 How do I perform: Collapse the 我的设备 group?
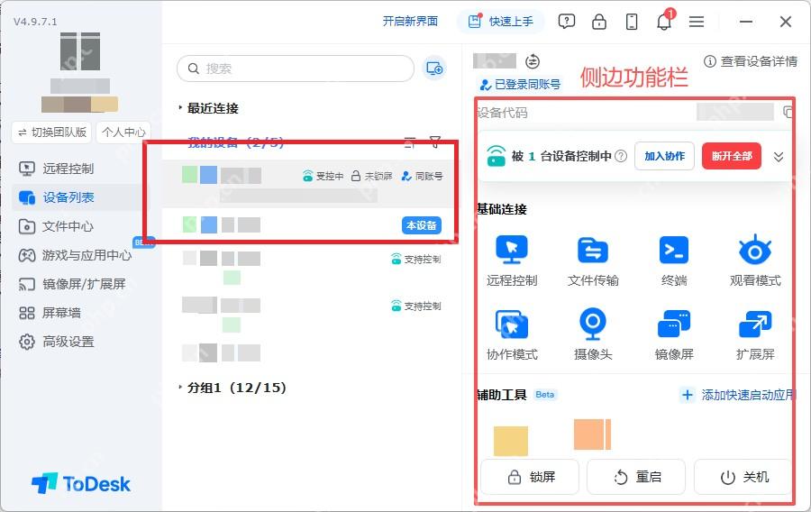click(x=235, y=142)
